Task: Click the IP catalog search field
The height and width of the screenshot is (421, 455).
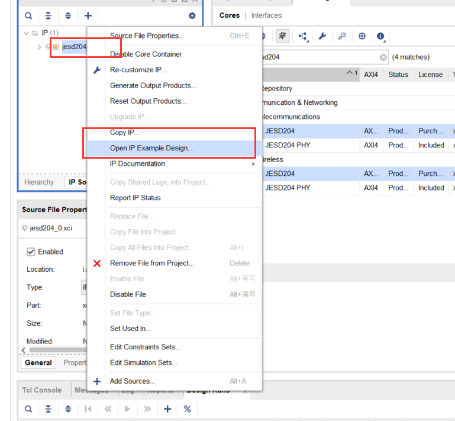Action: (x=324, y=57)
